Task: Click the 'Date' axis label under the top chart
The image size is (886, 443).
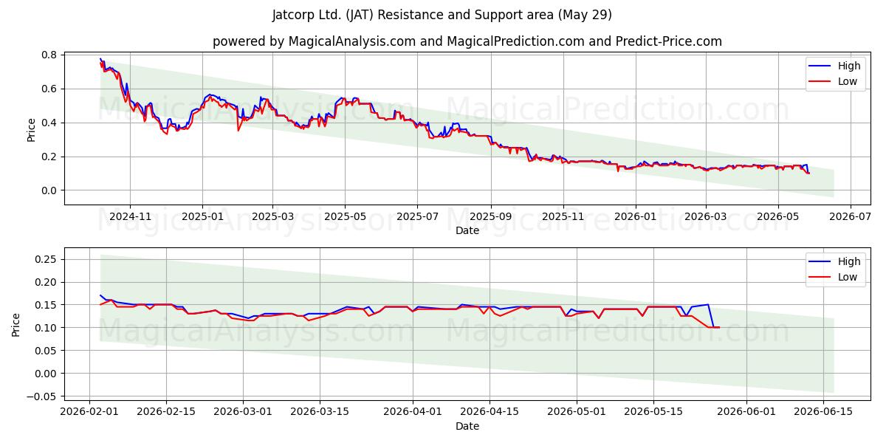Action: coord(467,231)
